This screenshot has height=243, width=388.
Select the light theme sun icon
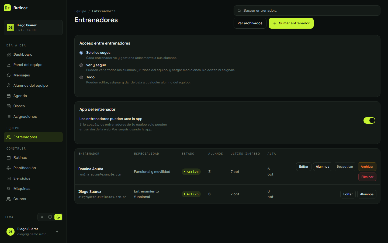(42, 217)
